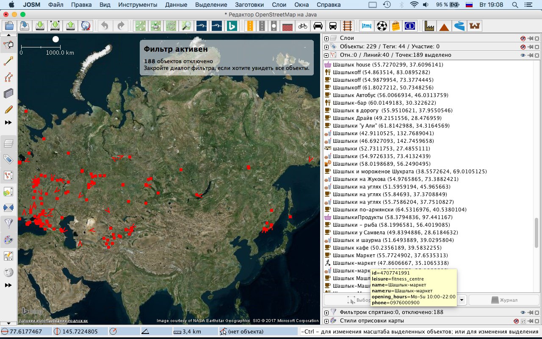Open the filter funnel in left sidebar
542x339 pixels.
click(x=8, y=223)
